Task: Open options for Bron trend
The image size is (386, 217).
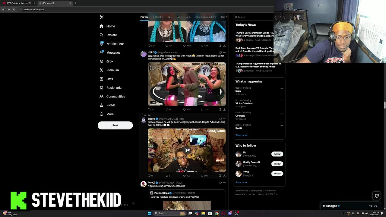Action: click(282, 89)
